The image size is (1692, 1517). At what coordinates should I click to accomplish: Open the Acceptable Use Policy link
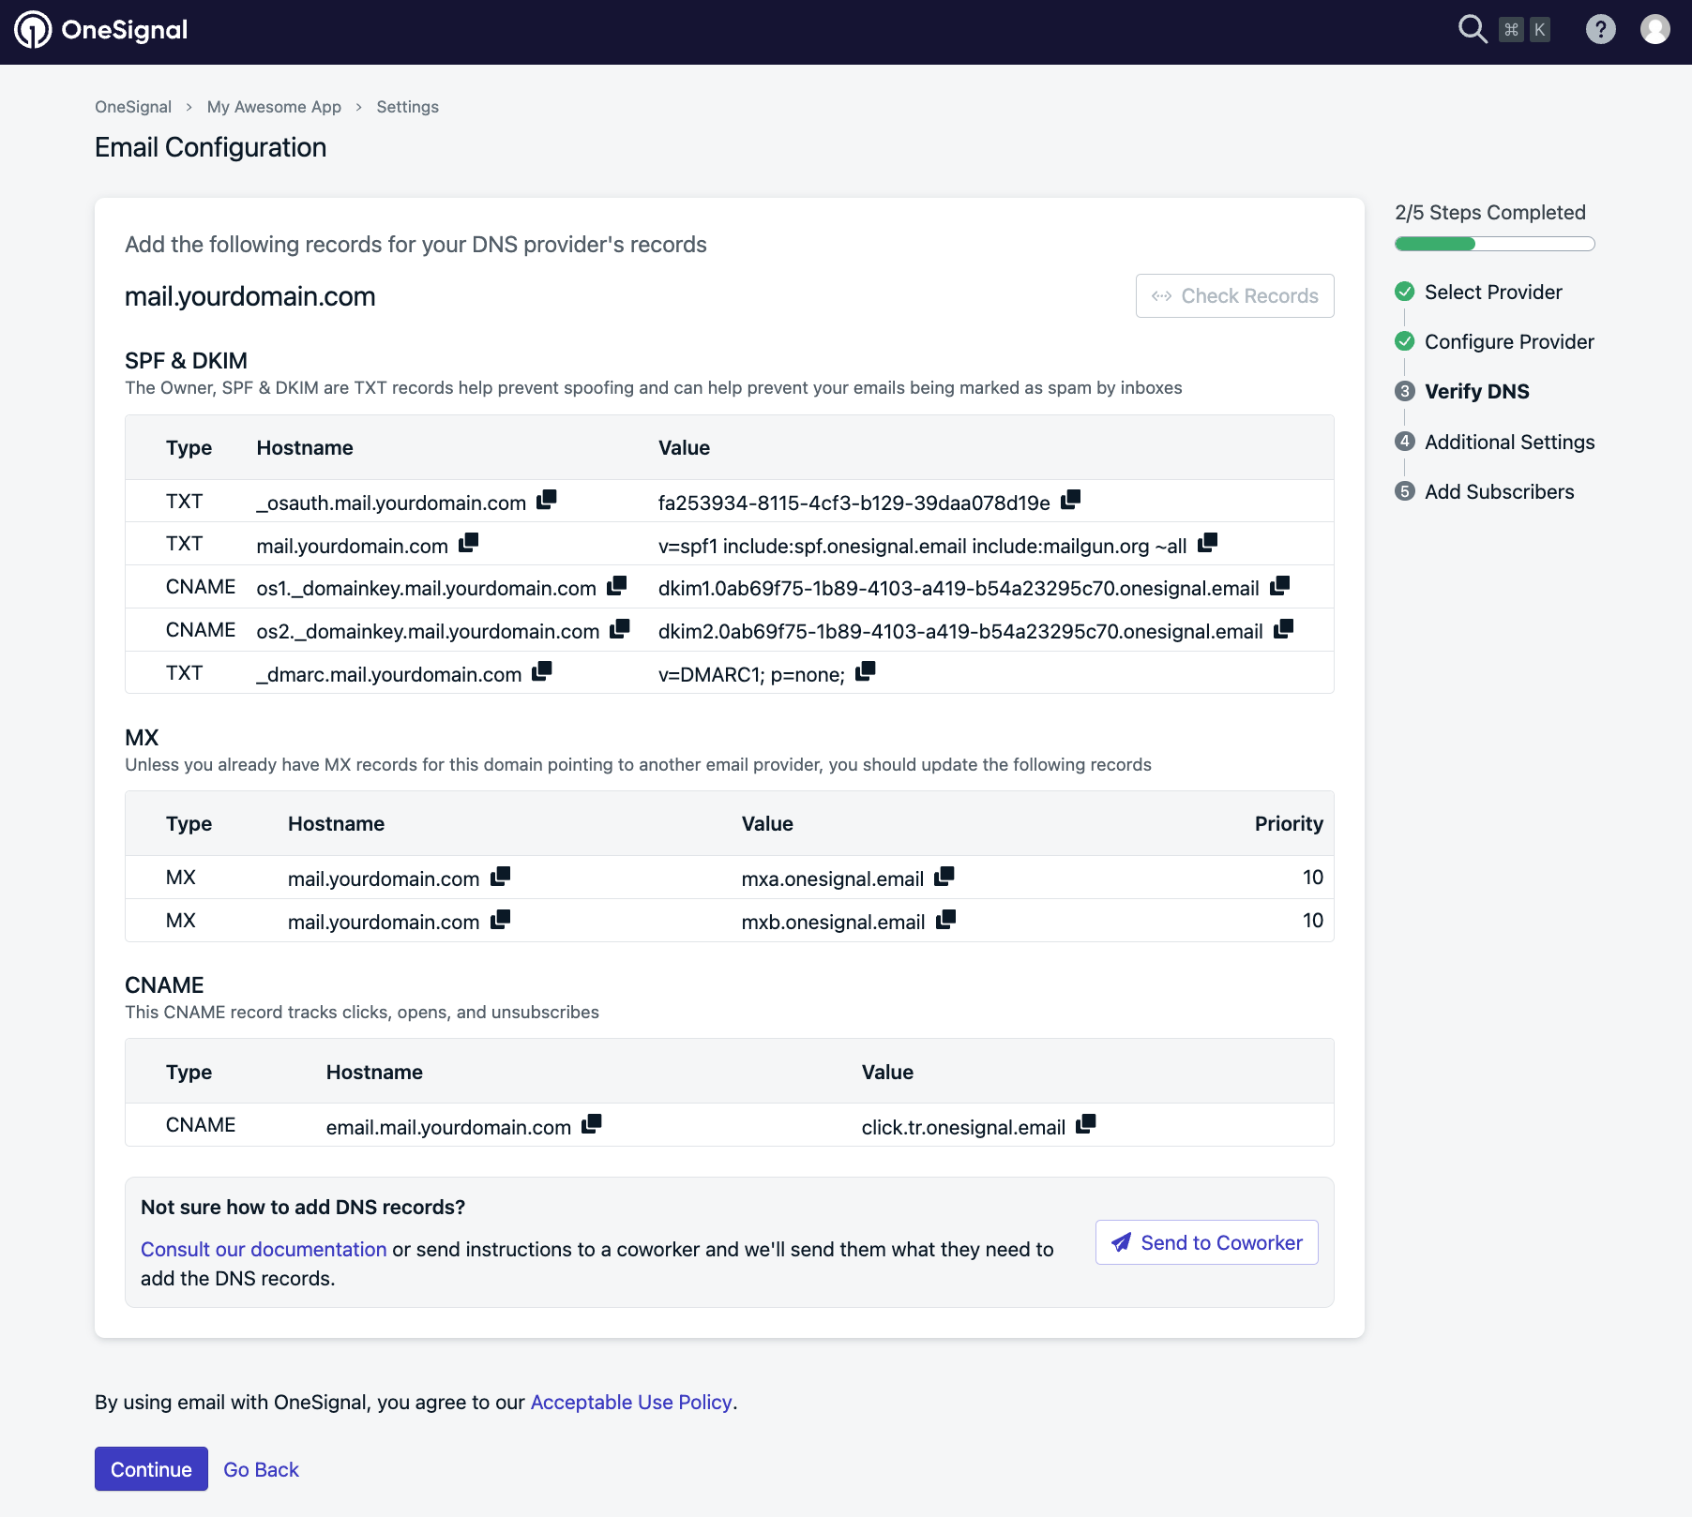pos(631,1403)
